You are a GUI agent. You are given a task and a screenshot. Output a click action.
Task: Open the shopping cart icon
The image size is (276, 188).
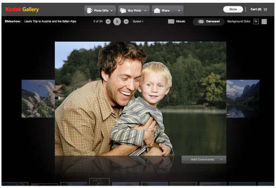(x=265, y=9)
